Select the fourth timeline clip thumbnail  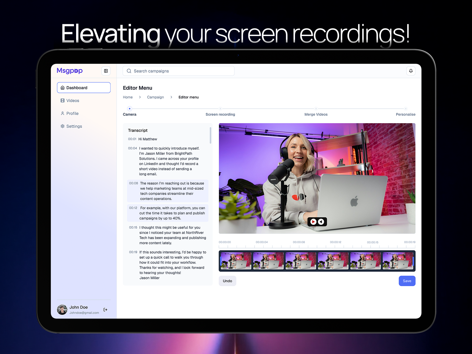(x=333, y=261)
